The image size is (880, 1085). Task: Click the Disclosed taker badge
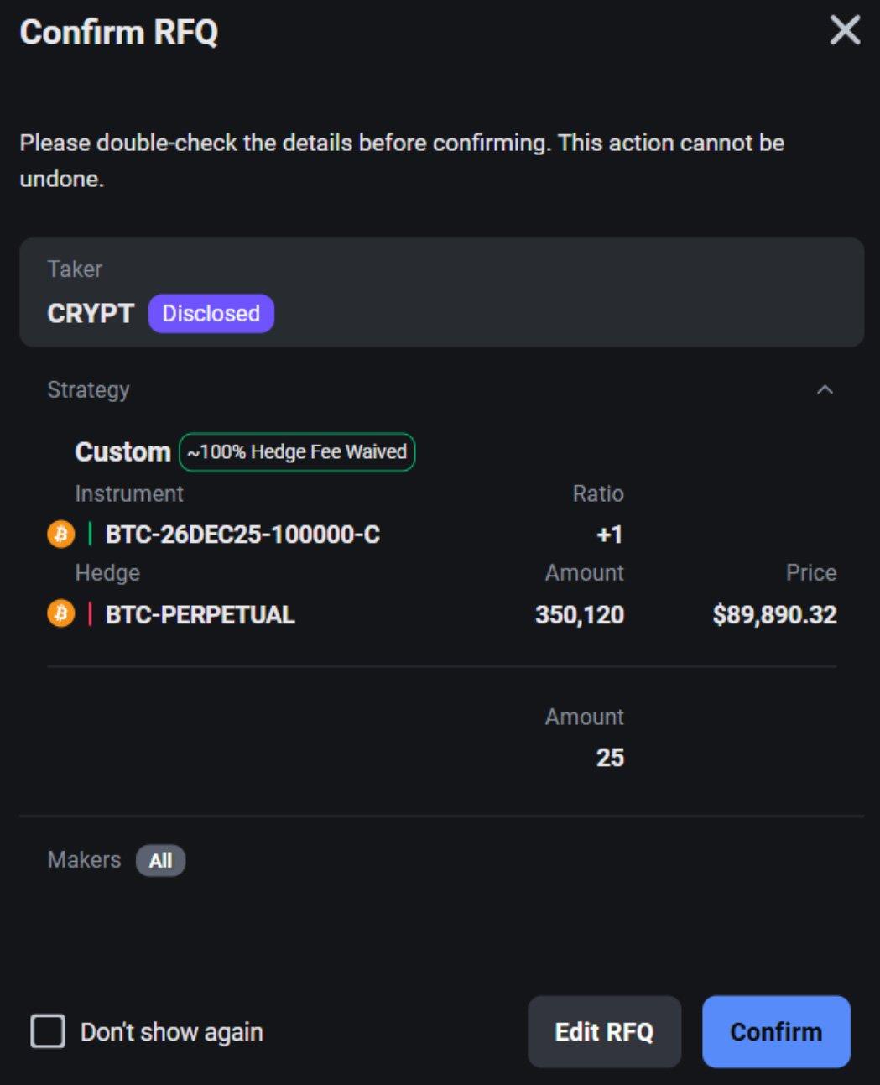coord(211,314)
